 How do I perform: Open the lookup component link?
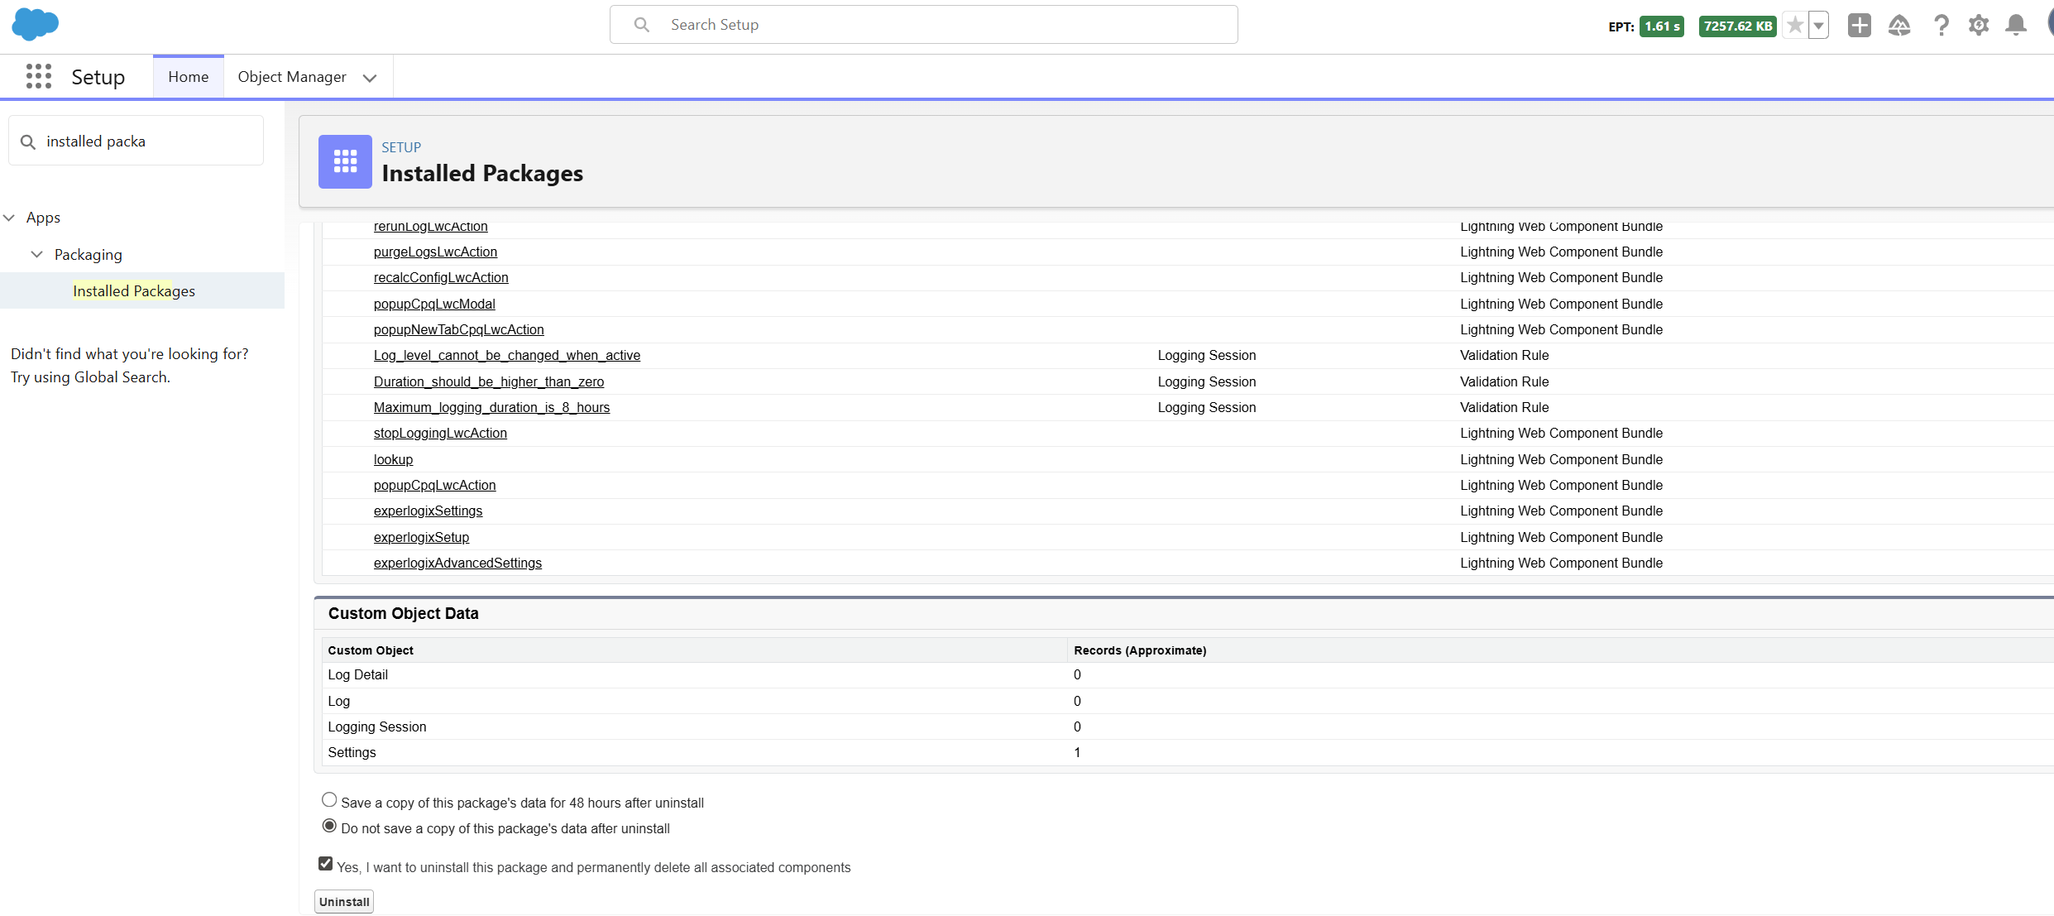click(393, 459)
